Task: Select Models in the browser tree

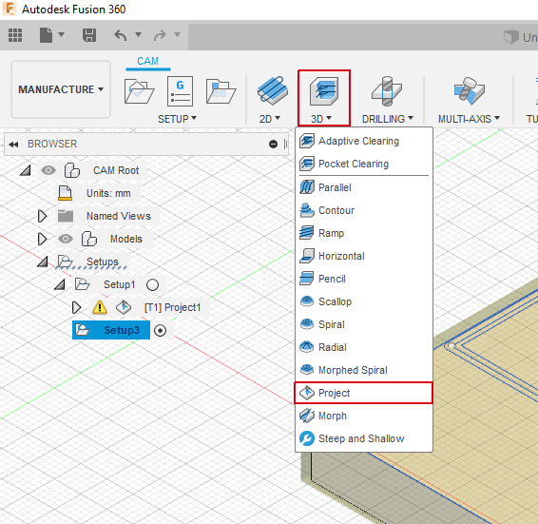Action: pos(125,239)
